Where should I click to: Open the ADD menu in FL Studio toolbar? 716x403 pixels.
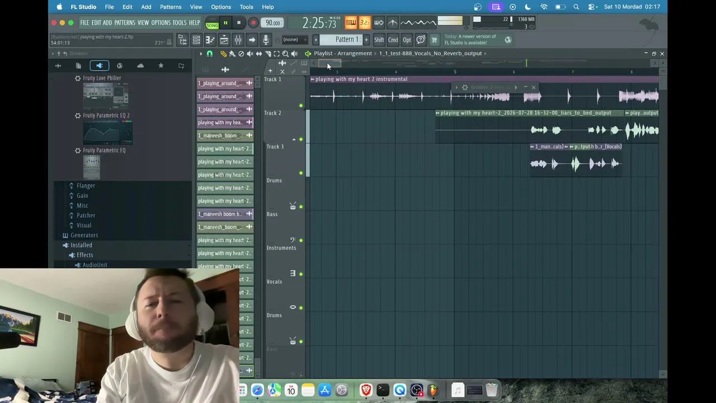(107, 23)
